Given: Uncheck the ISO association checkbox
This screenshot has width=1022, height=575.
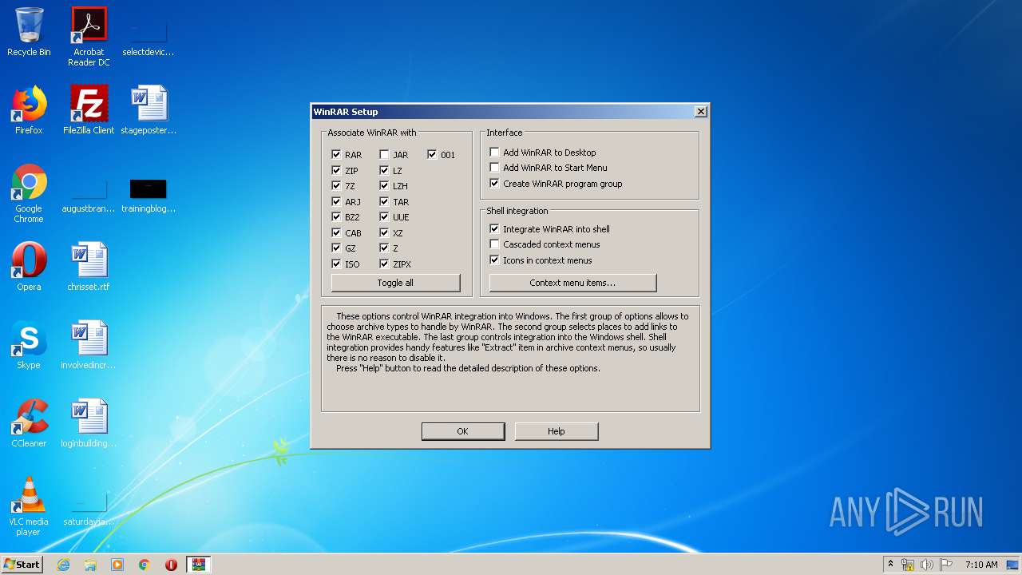Looking at the screenshot, I should 336,264.
